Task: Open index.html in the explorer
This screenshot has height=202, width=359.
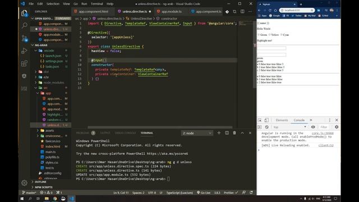Action: pyautogui.click(x=53, y=146)
